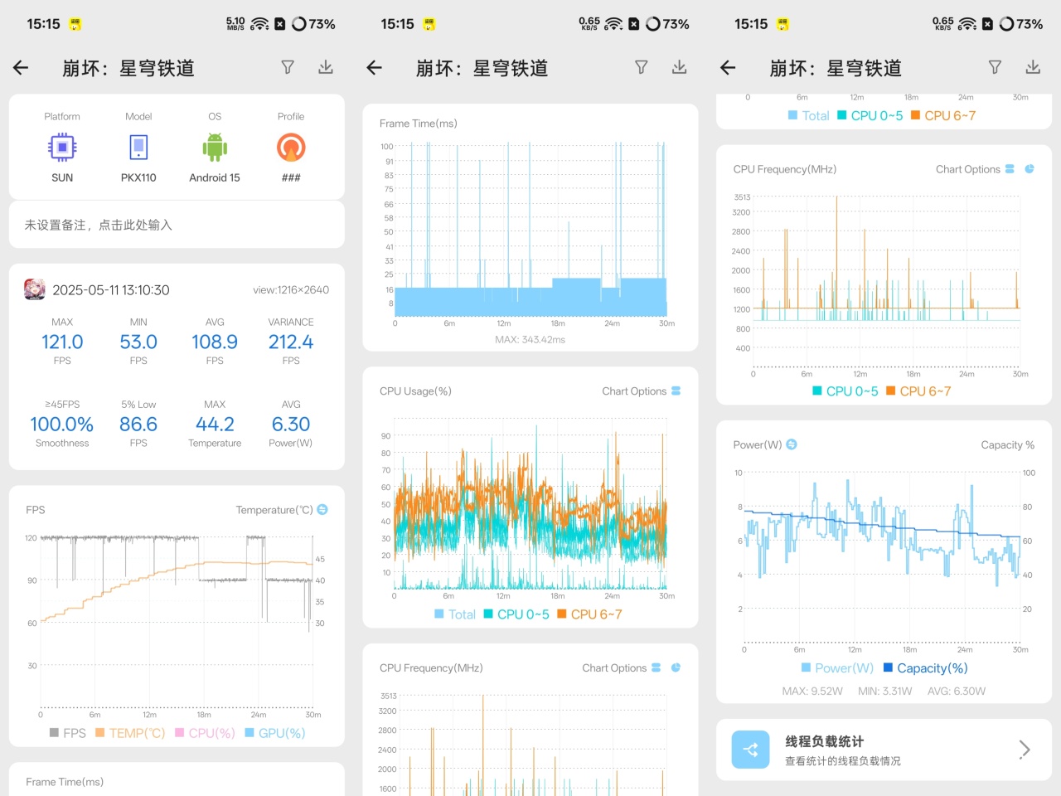Toggle the Capacity(%) legend under the Power chart
1061x796 pixels.
[x=926, y=668]
